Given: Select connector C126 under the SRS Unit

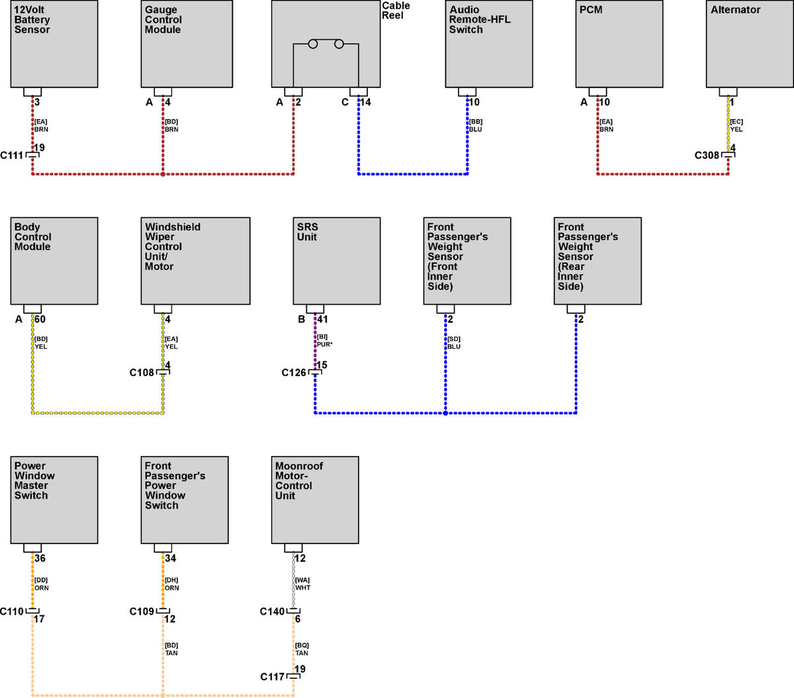Looking at the screenshot, I should point(315,372).
